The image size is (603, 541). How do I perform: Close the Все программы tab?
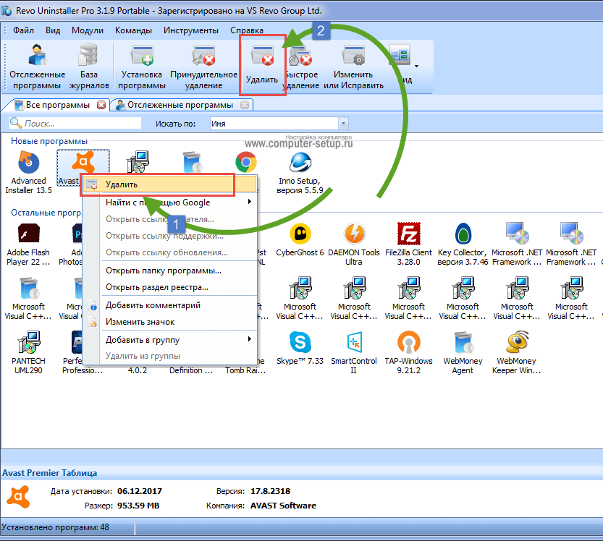pyautogui.click(x=101, y=105)
